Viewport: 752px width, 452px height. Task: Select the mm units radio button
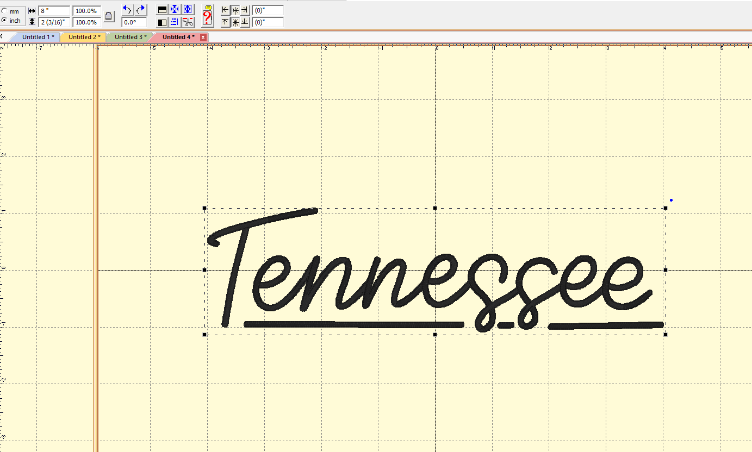click(4, 11)
